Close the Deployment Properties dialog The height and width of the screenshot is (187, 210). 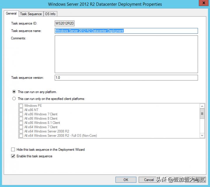204,3
